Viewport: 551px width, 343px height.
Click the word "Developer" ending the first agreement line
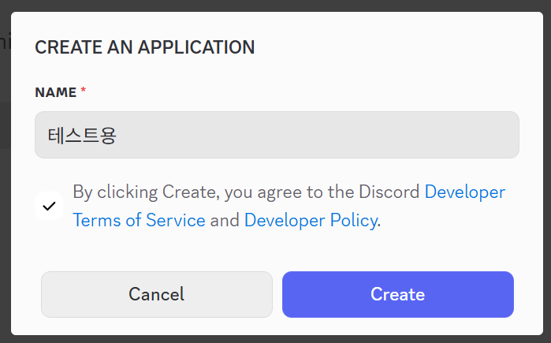(465, 192)
